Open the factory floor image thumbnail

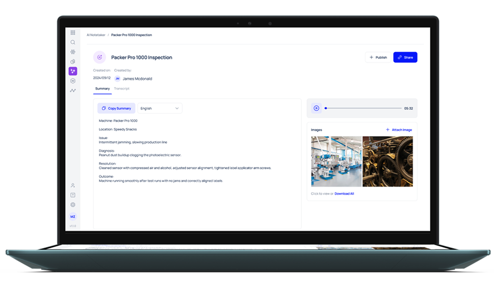(x=336, y=161)
